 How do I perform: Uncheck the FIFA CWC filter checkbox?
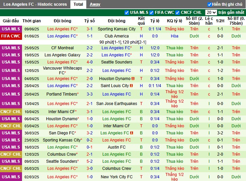click(151, 12)
